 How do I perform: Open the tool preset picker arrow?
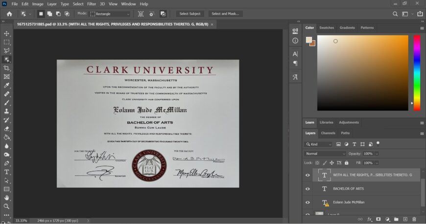coord(30,14)
